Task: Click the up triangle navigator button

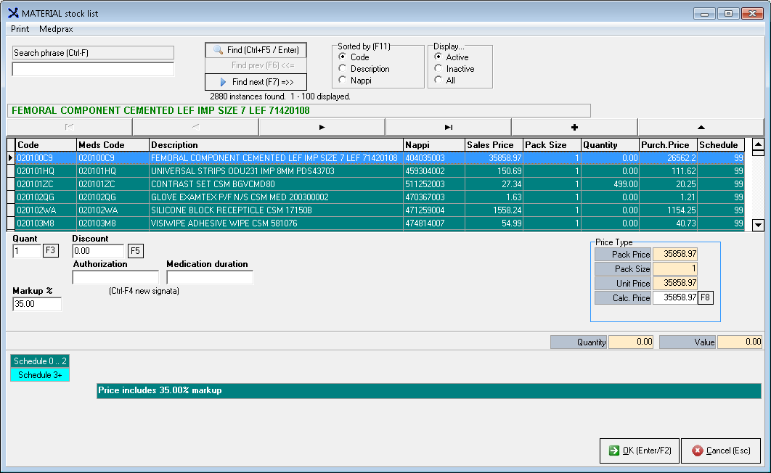Action: coord(700,127)
